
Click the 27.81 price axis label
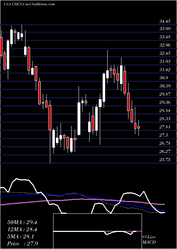pos(165,127)
